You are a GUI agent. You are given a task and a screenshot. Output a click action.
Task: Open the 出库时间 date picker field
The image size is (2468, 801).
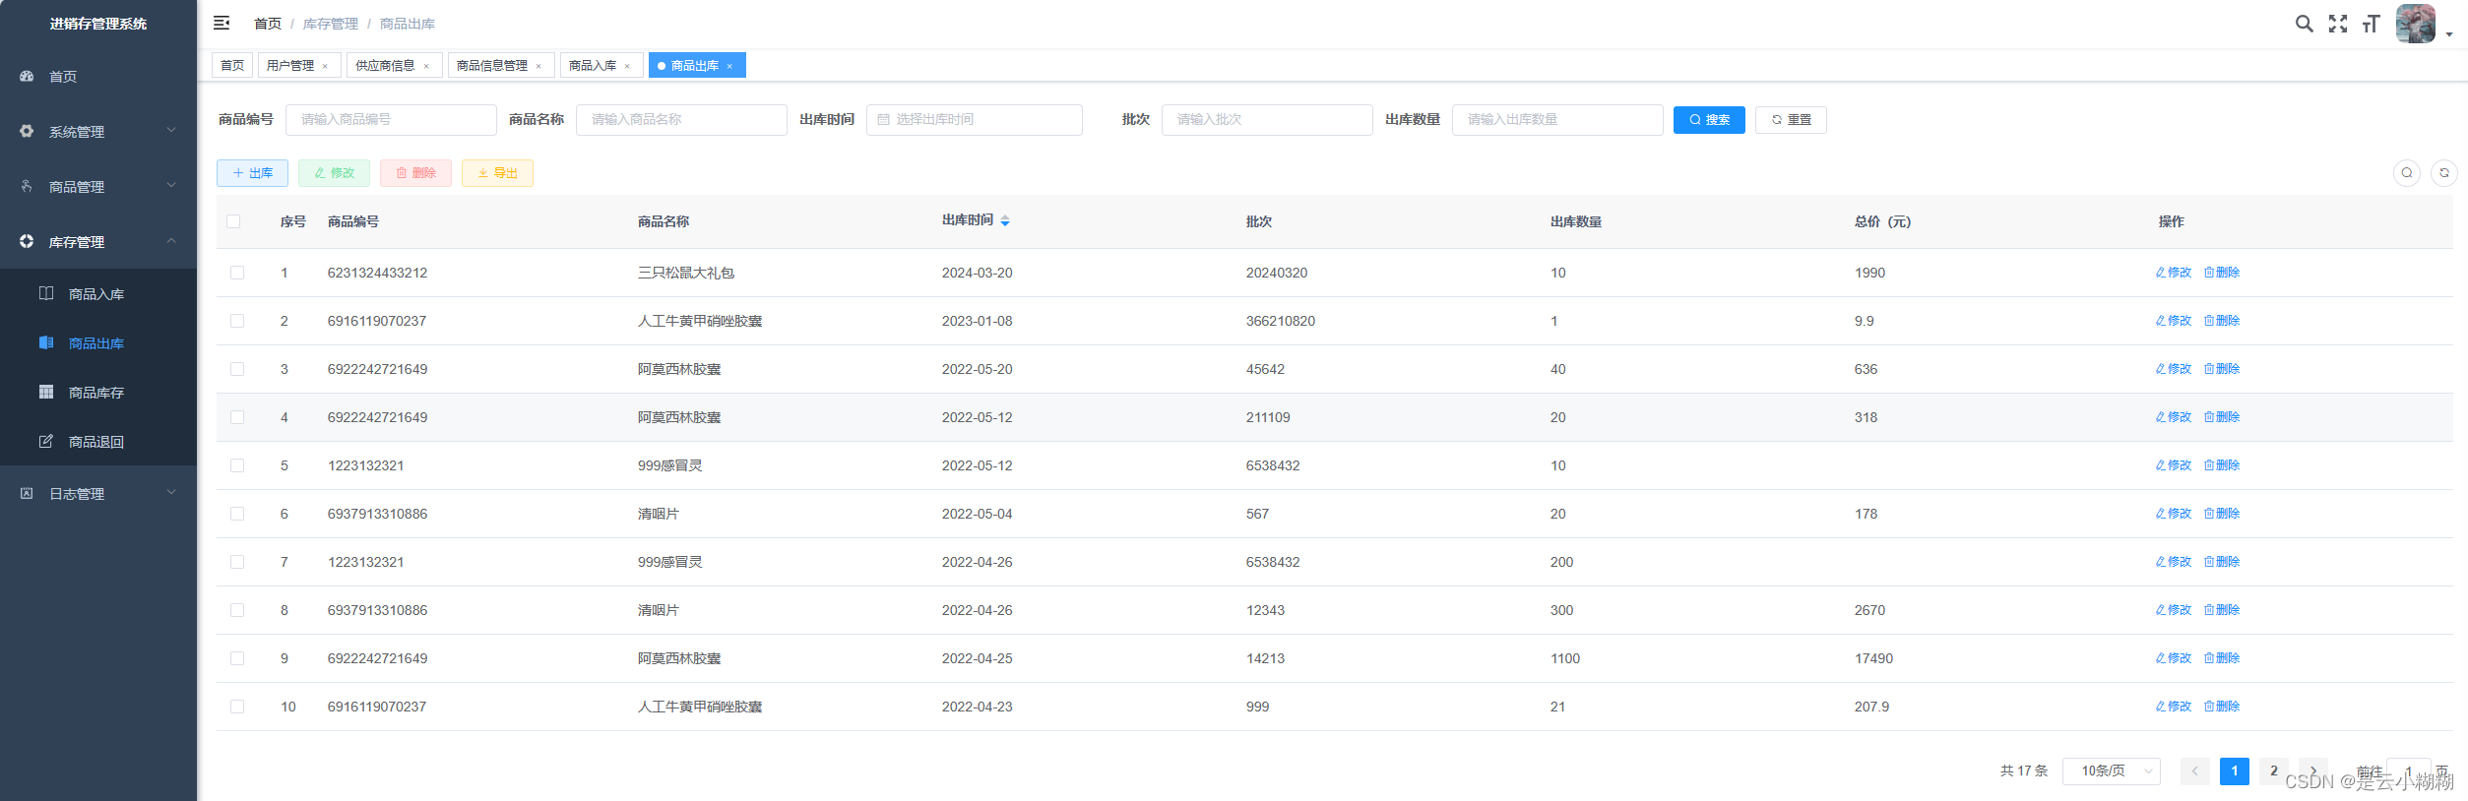click(975, 119)
